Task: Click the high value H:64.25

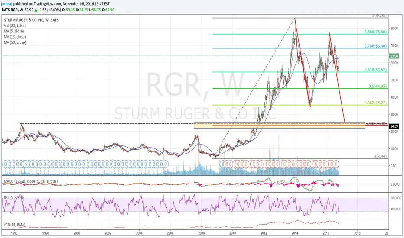Action: coord(82,10)
